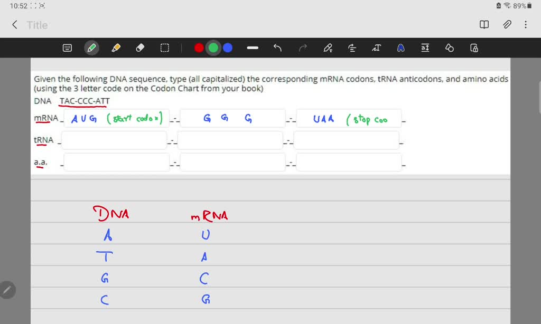Switch to the Eraser tool

tap(139, 47)
